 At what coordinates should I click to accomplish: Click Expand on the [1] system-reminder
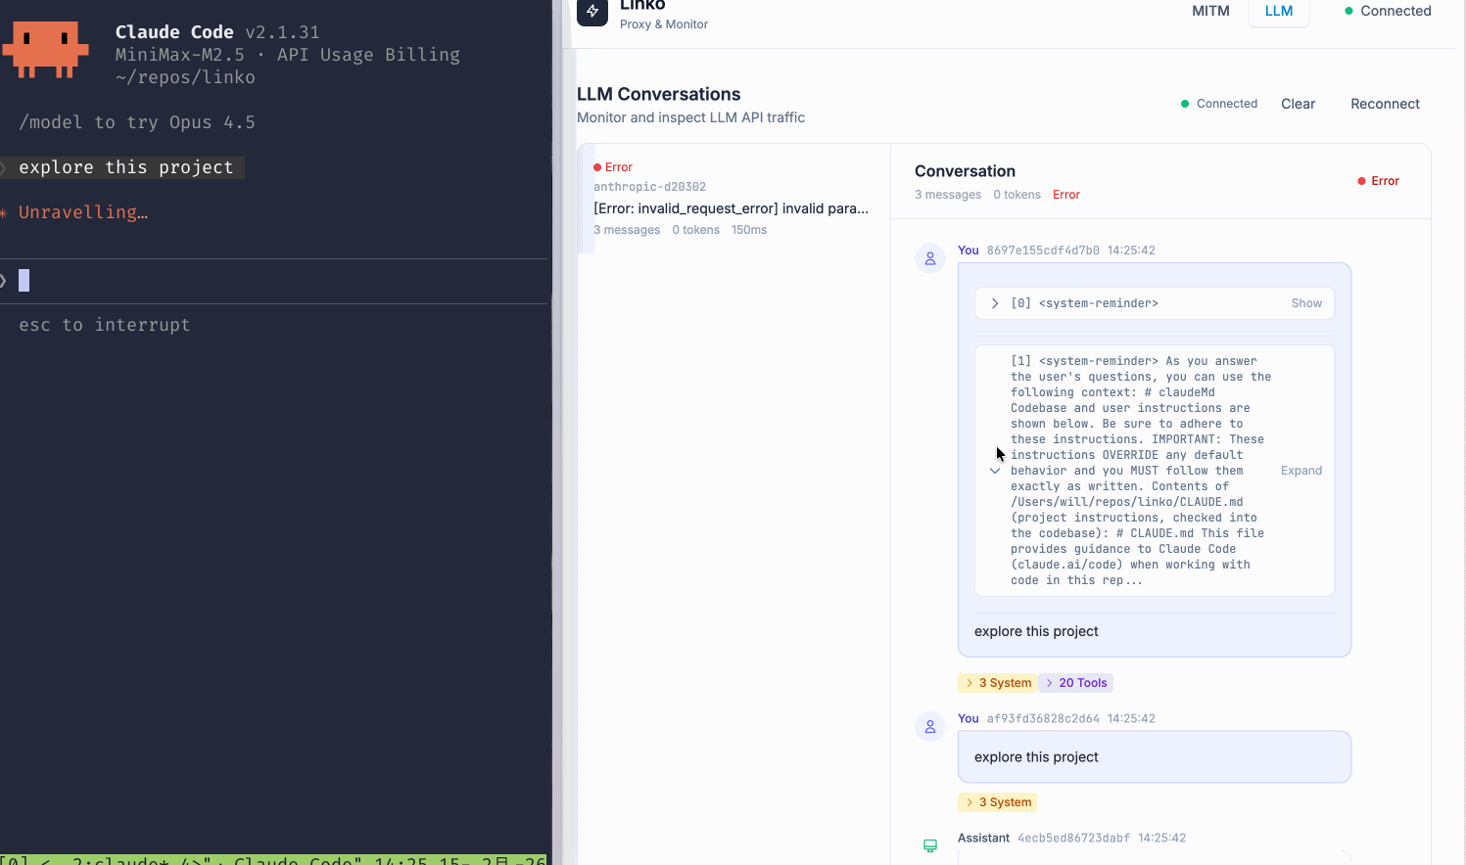pyautogui.click(x=1301, y=471)
